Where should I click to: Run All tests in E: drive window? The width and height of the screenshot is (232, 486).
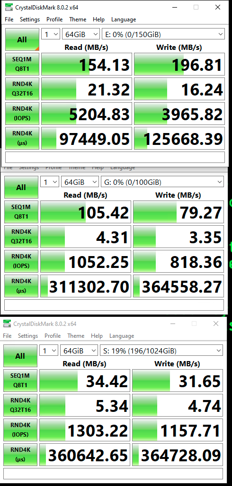click(22, 40)
